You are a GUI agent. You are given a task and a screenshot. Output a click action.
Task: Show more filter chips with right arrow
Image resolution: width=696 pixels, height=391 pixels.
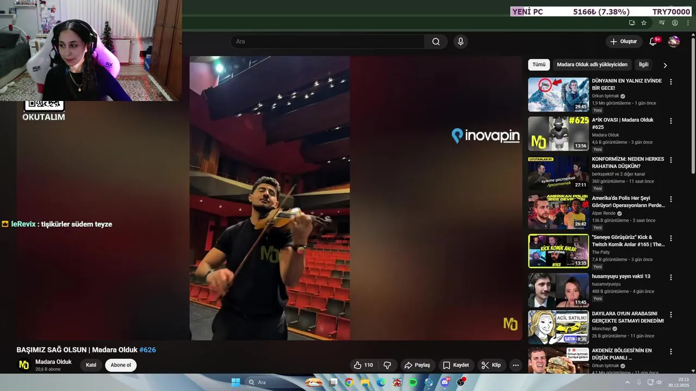click(x=665, y=65)
